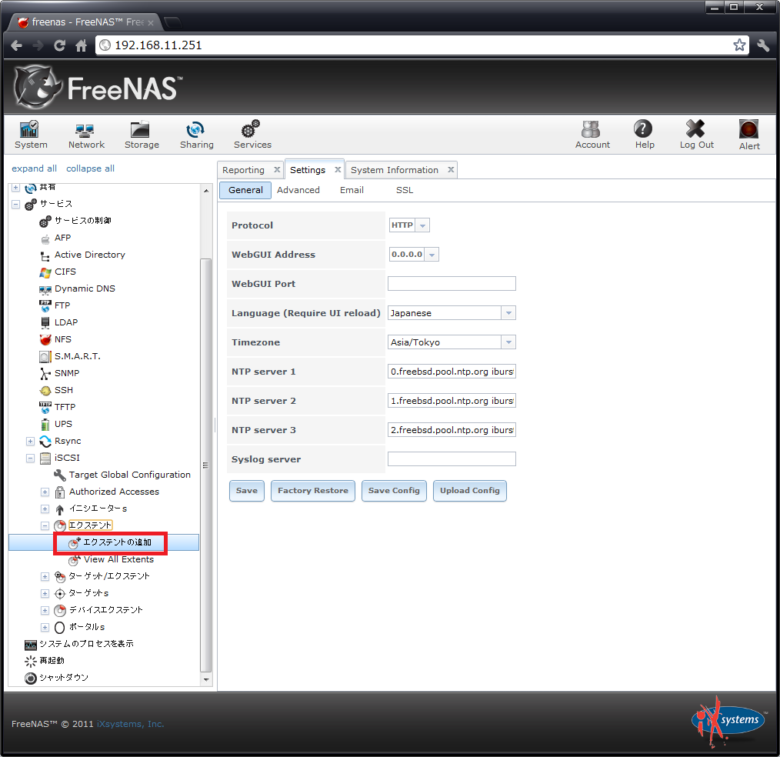Expand the ターゲット/エクステント node
Screen dimensions: 780x757
(x=45, y=576)
